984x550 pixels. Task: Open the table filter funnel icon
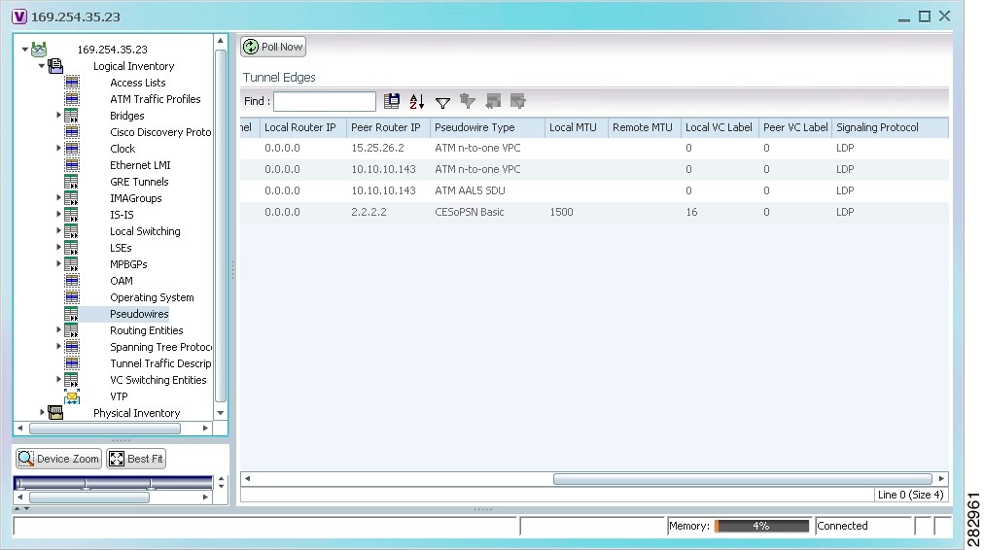(x=442, y=102)
